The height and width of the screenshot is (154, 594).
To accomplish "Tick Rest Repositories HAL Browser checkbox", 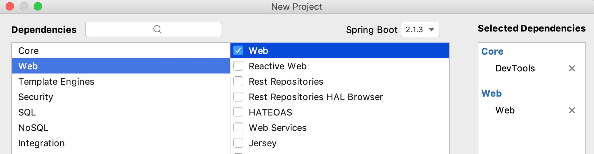I will tap(238, 97).
